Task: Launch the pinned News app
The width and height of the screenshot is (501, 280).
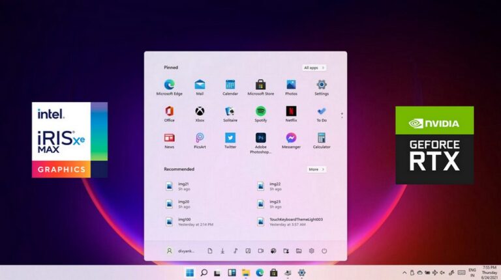Action: coord(169,141)
